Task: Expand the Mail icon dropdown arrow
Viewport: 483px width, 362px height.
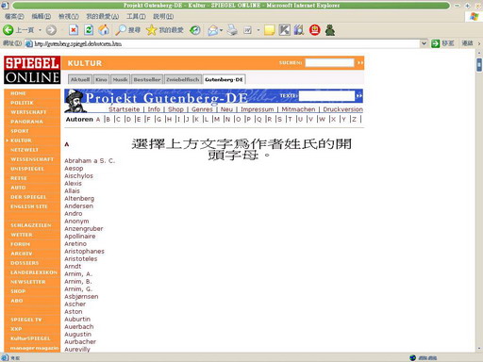Action: click(221, 30)
